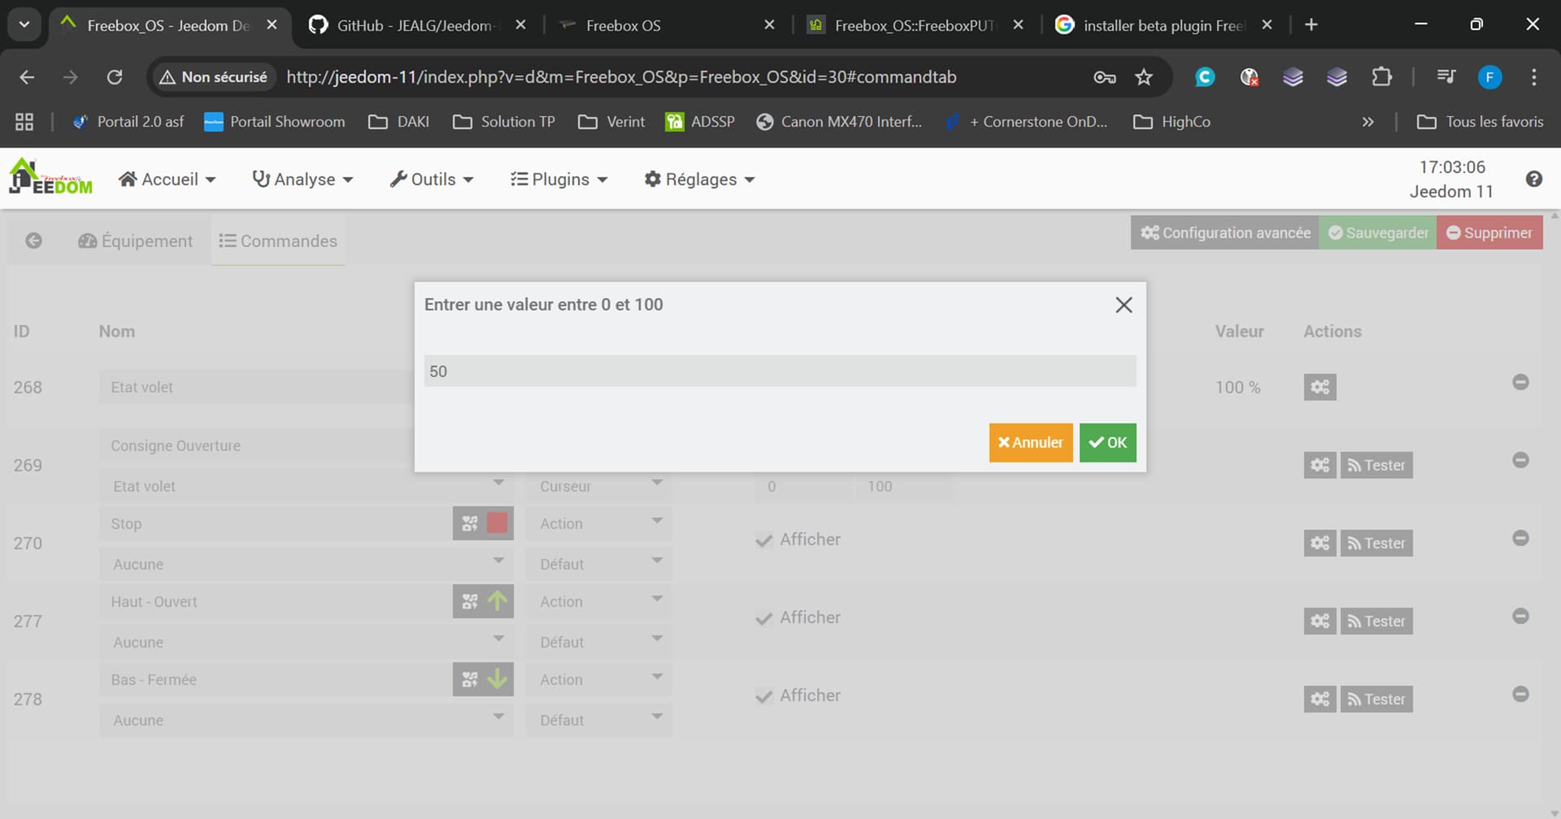The image size is (1561, 819).
Task: Click the Jeedom help question mark icon
Action: [1533, 180]
